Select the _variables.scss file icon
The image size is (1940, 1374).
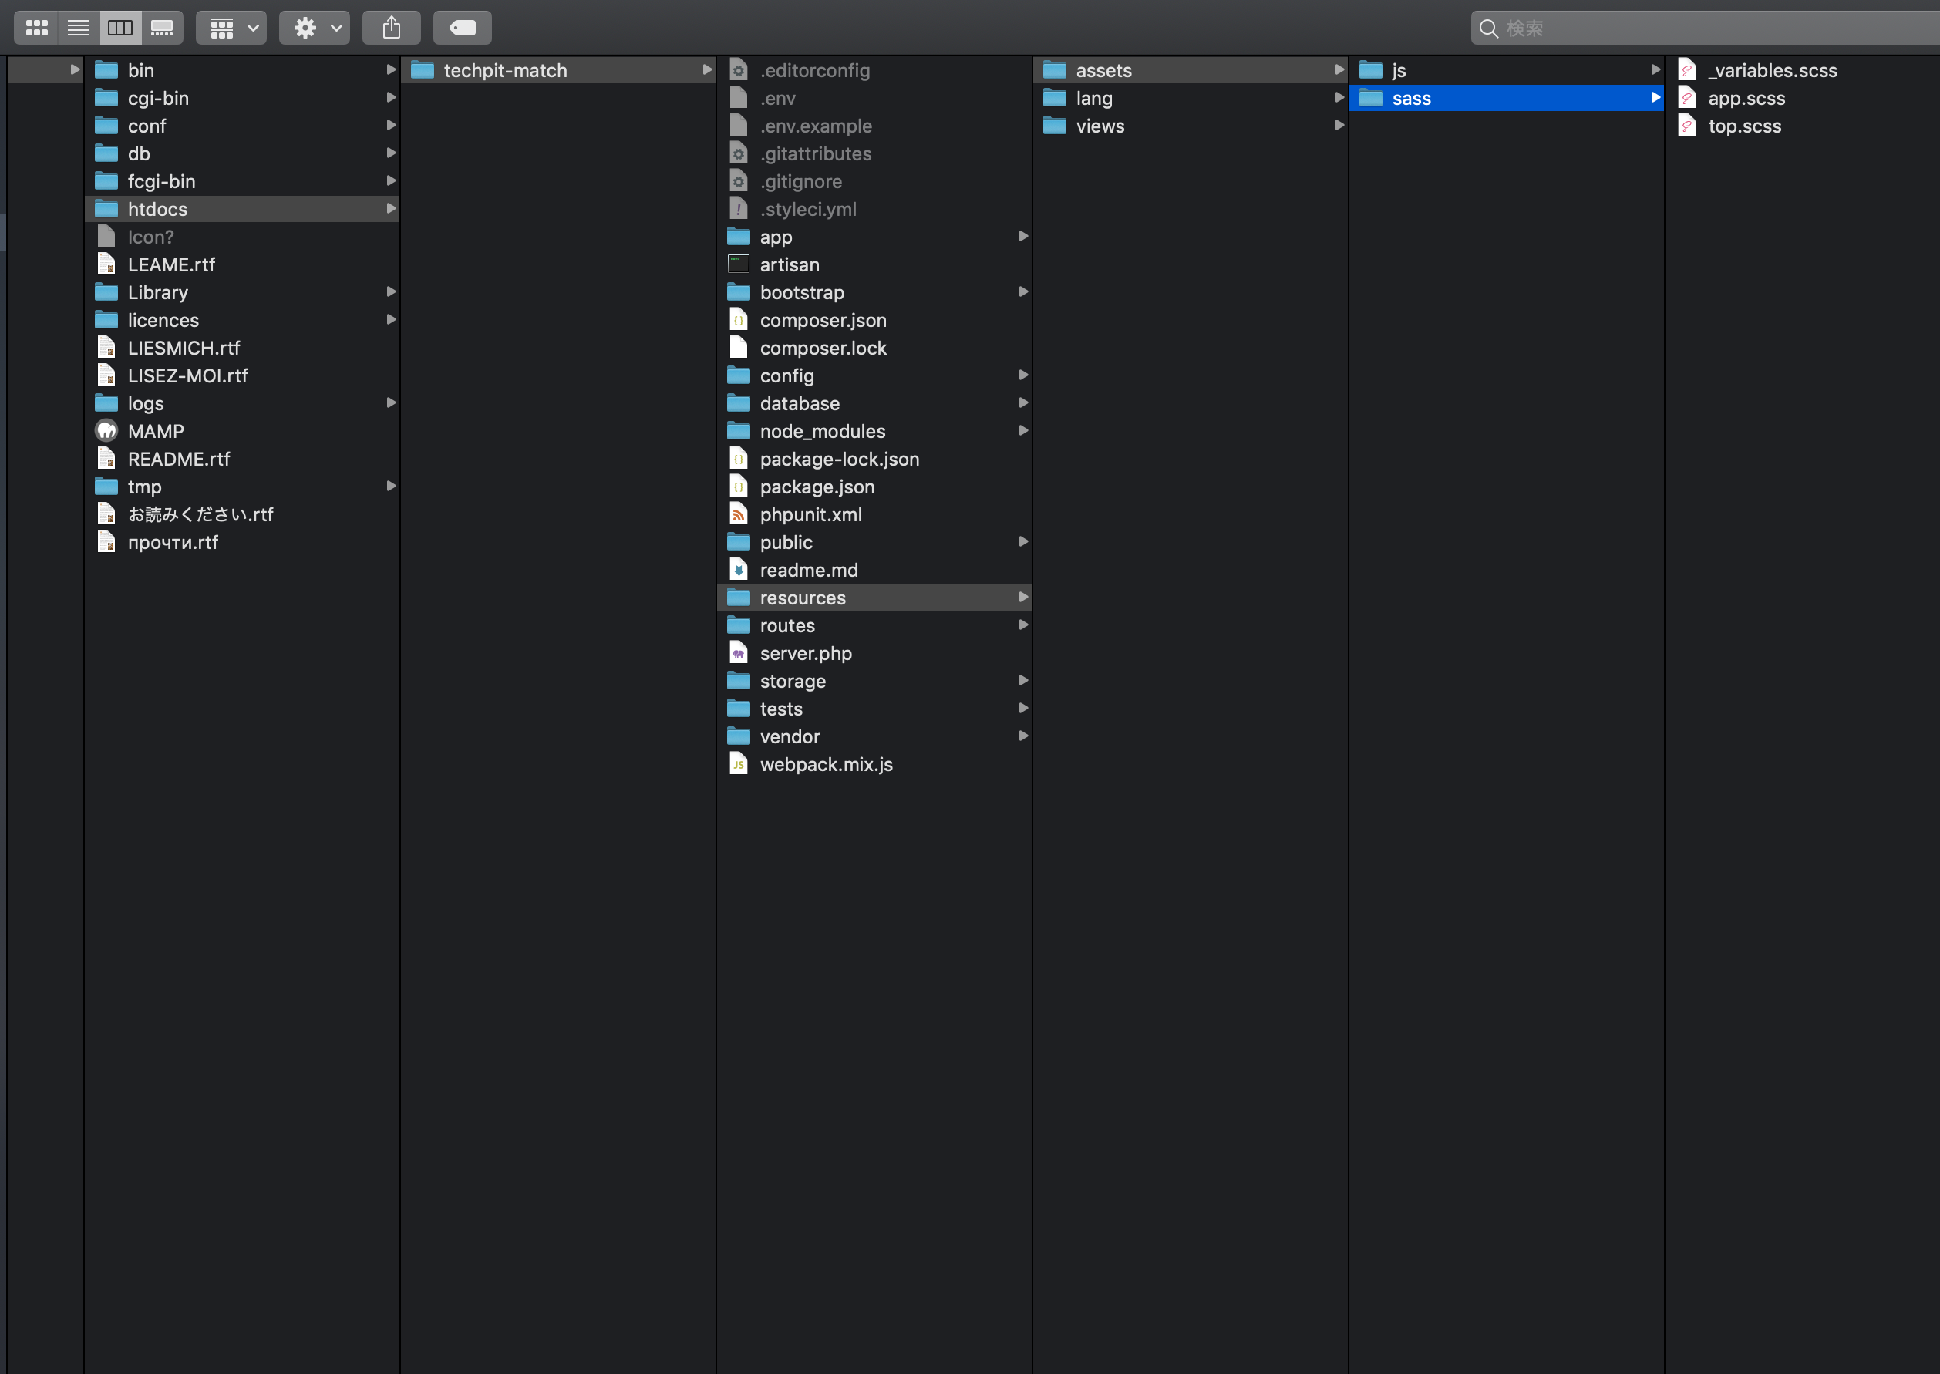(x=1687, y=70)
